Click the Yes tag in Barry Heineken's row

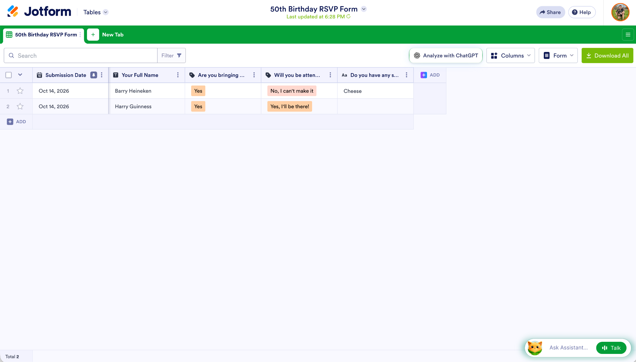[198, 91]
